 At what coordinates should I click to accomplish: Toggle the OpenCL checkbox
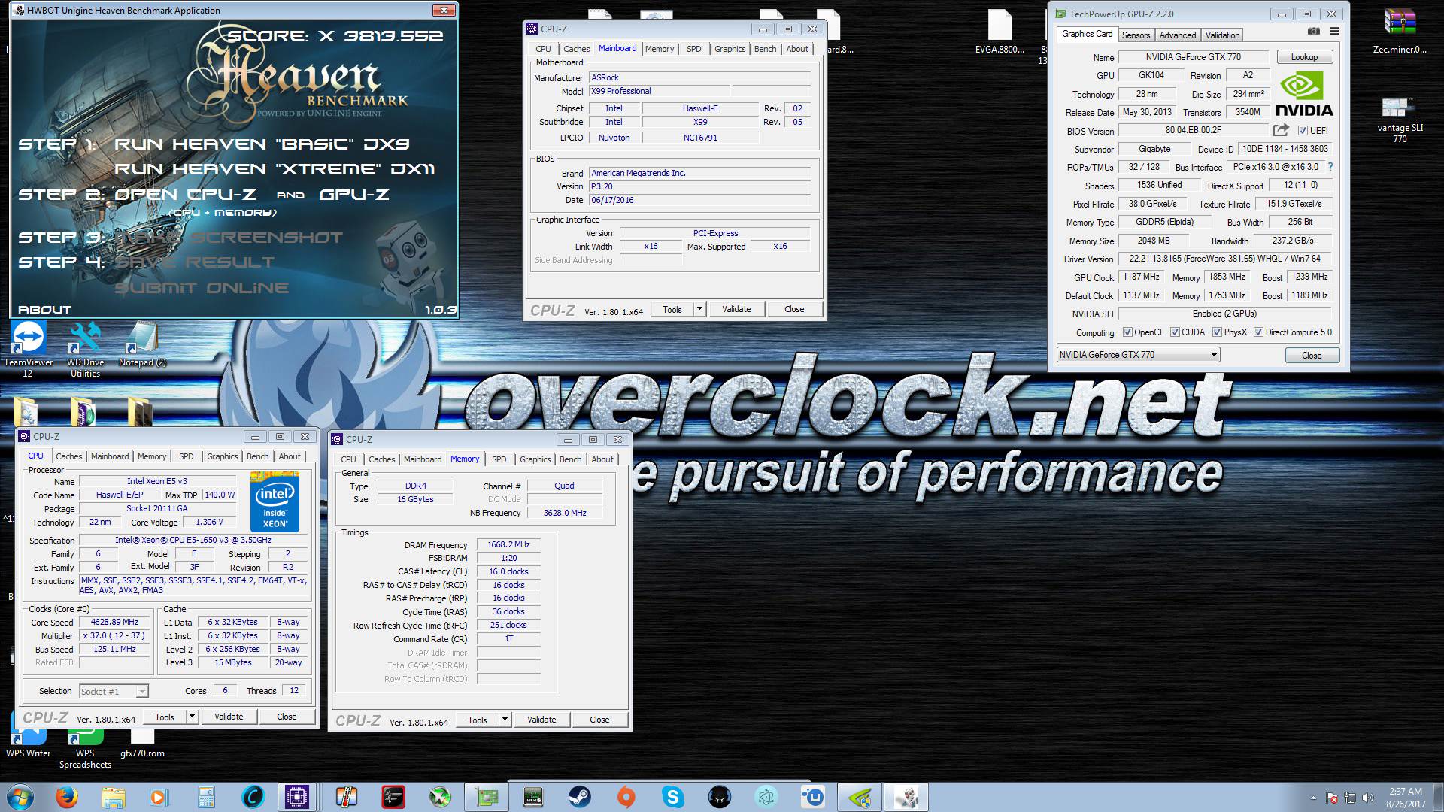(x=1127, y=332)
